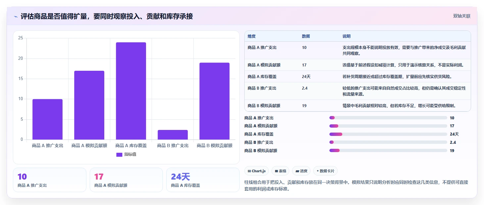Click x-axis label 商品 B 推广支出
Viewport: 484px width, 205px height.
click(x=173, y=145)
